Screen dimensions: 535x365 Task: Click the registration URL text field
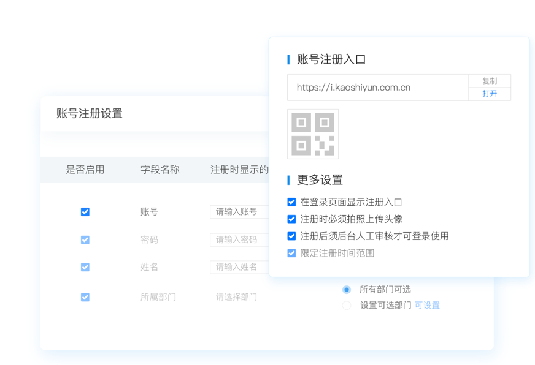tap(377, 88)
